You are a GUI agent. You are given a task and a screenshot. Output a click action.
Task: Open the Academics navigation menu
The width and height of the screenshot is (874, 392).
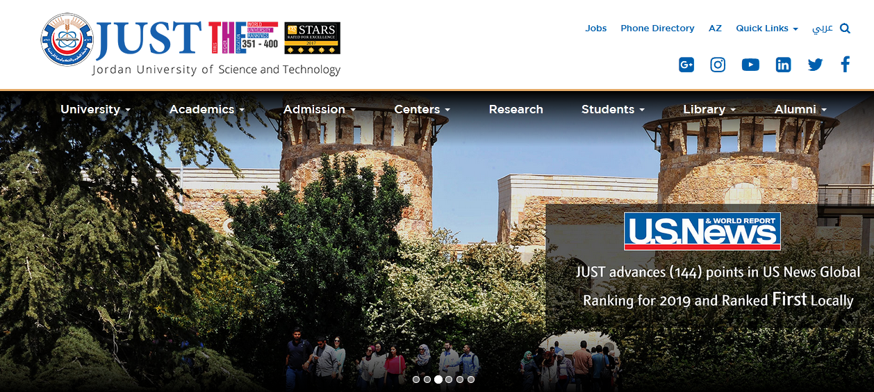point(206,109)
